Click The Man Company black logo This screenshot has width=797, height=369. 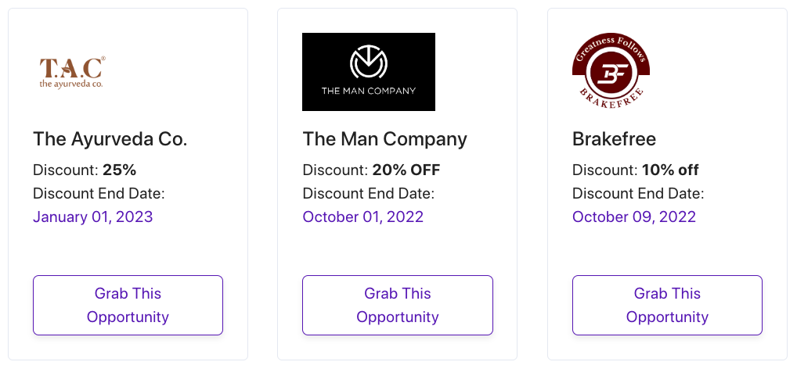pyautogui.click(x=369, y=72)
